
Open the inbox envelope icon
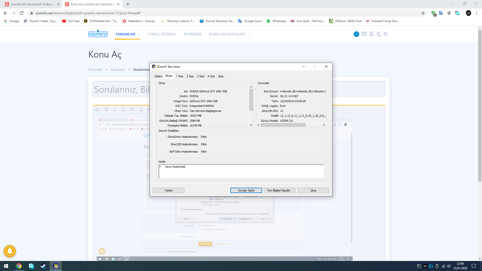[x=364, y=34]
